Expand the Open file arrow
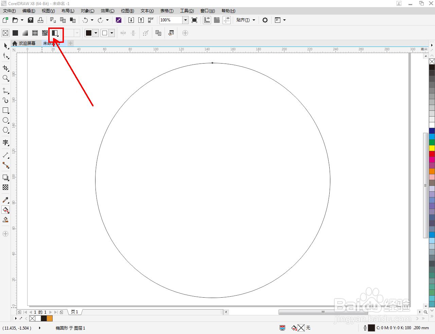Image resolution: width=435 pixels, height=334 pixels. [22, 20]
